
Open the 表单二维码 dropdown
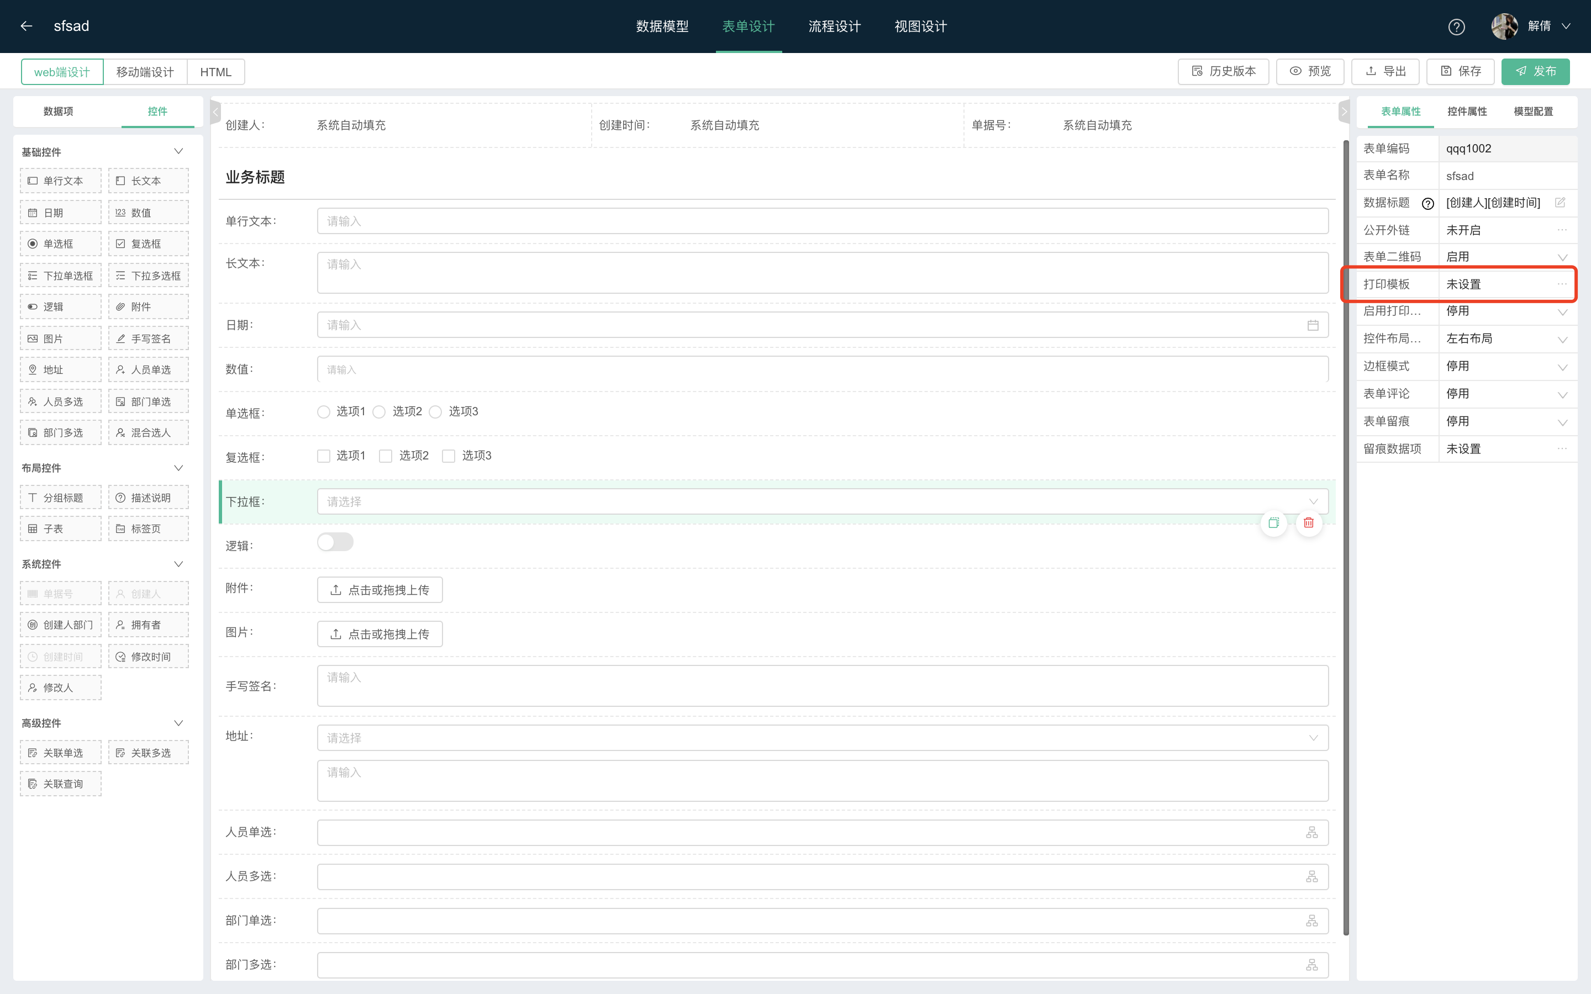(1508, 257)
